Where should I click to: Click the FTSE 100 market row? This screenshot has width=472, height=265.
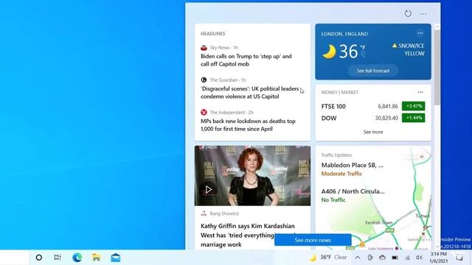point(373,106)
